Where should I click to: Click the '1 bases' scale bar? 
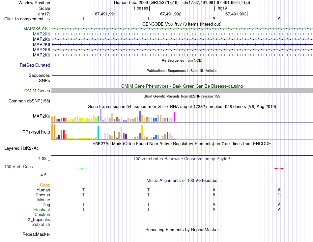click(x=182, y=8)
